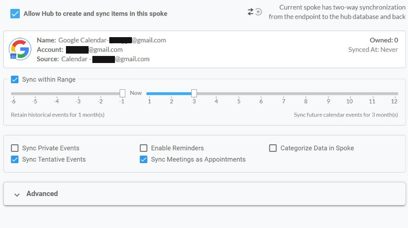The image size is (408, 228).
Task: Click the 'Source: Calendar' row text
Action: tap(93, 59)
